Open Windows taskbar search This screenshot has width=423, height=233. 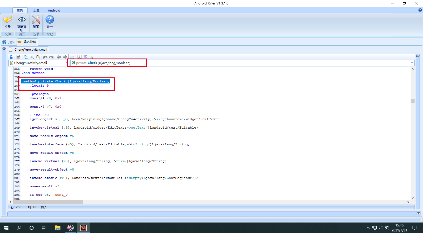click(19, 228)
